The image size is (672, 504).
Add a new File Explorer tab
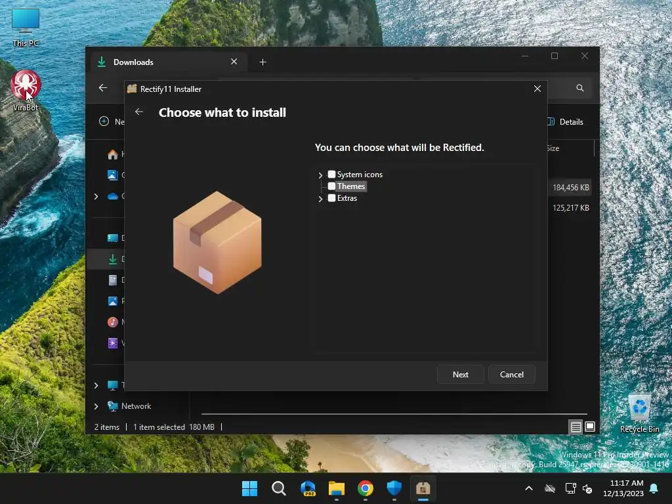click(x=262, y=62)
